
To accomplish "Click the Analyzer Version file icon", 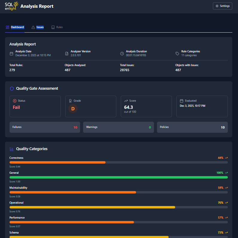I will click(x=67, y=54).
